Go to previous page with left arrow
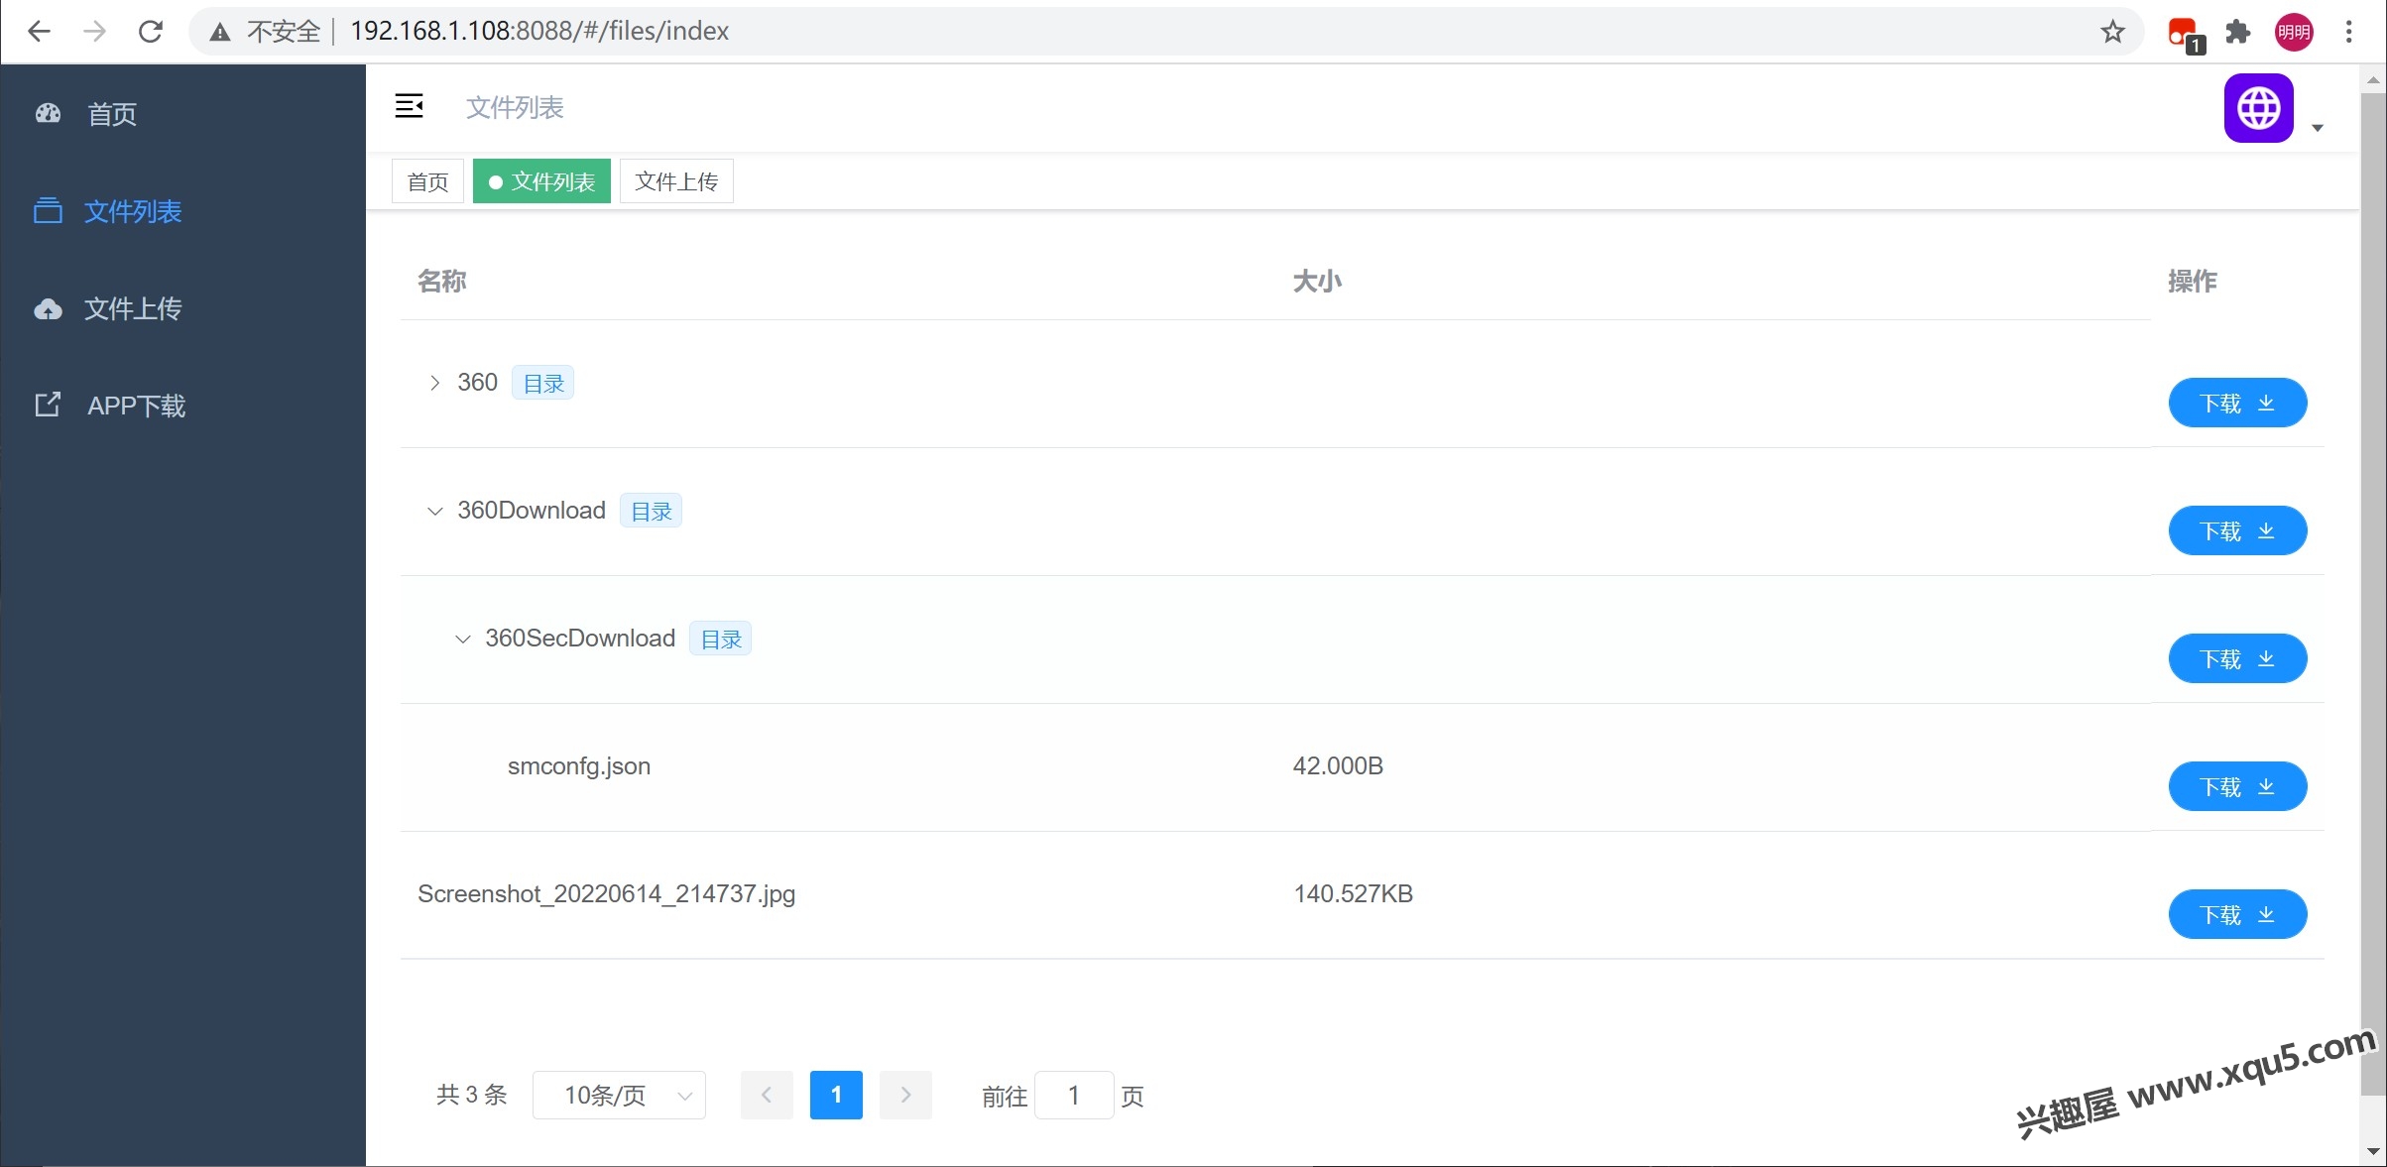 tap(767, 1096)
